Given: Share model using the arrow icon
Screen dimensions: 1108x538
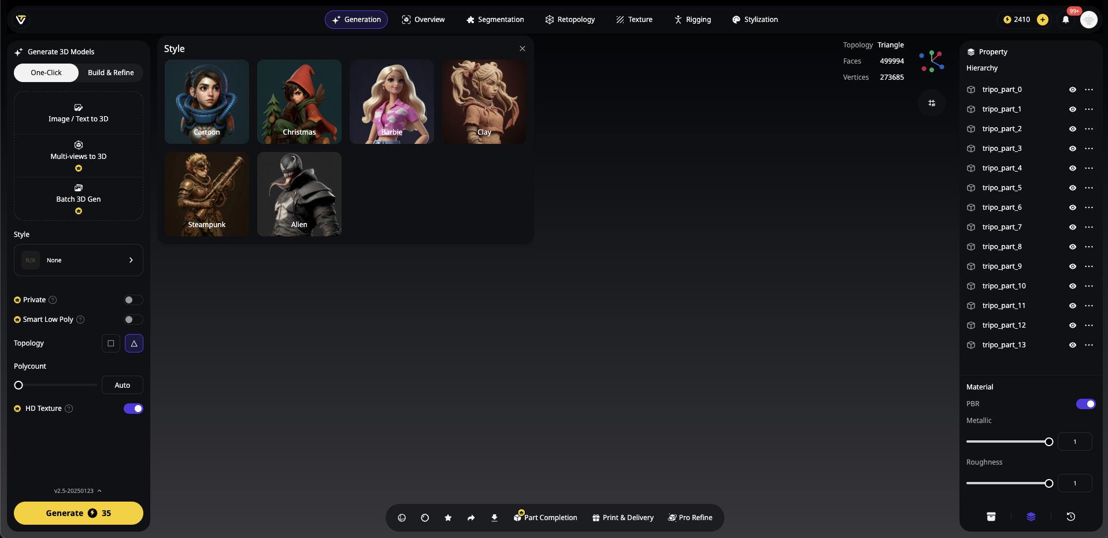Looking at the screenshot, I should click(x=471, y=518).
